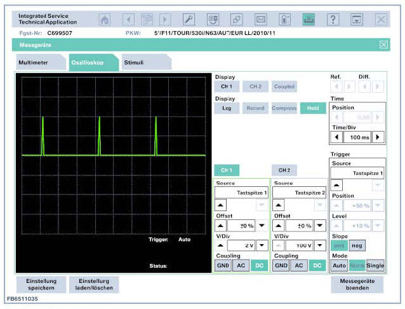Image resolution: width=405 pixels, height=309 pixels.
Task: Select the CH 2 settings tab
Action: click(284, 170)
